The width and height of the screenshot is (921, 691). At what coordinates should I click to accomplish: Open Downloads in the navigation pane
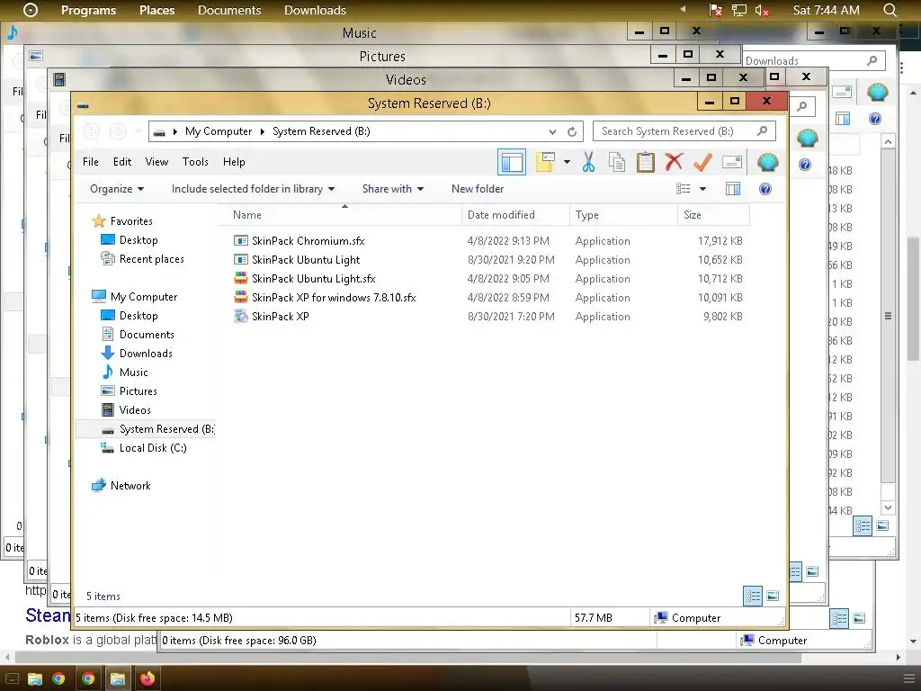146,353
